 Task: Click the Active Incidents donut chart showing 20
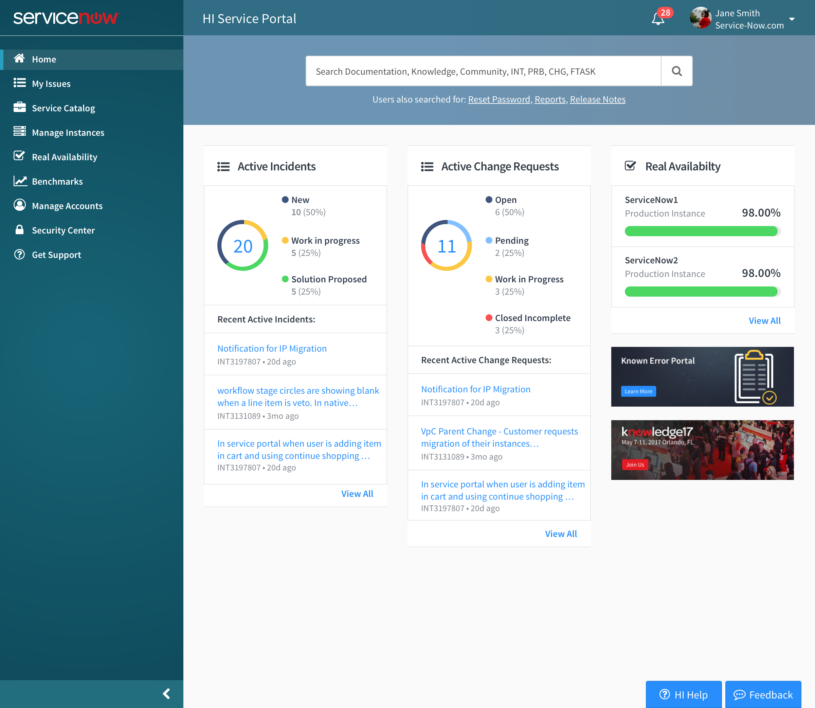tap(243, 245)
